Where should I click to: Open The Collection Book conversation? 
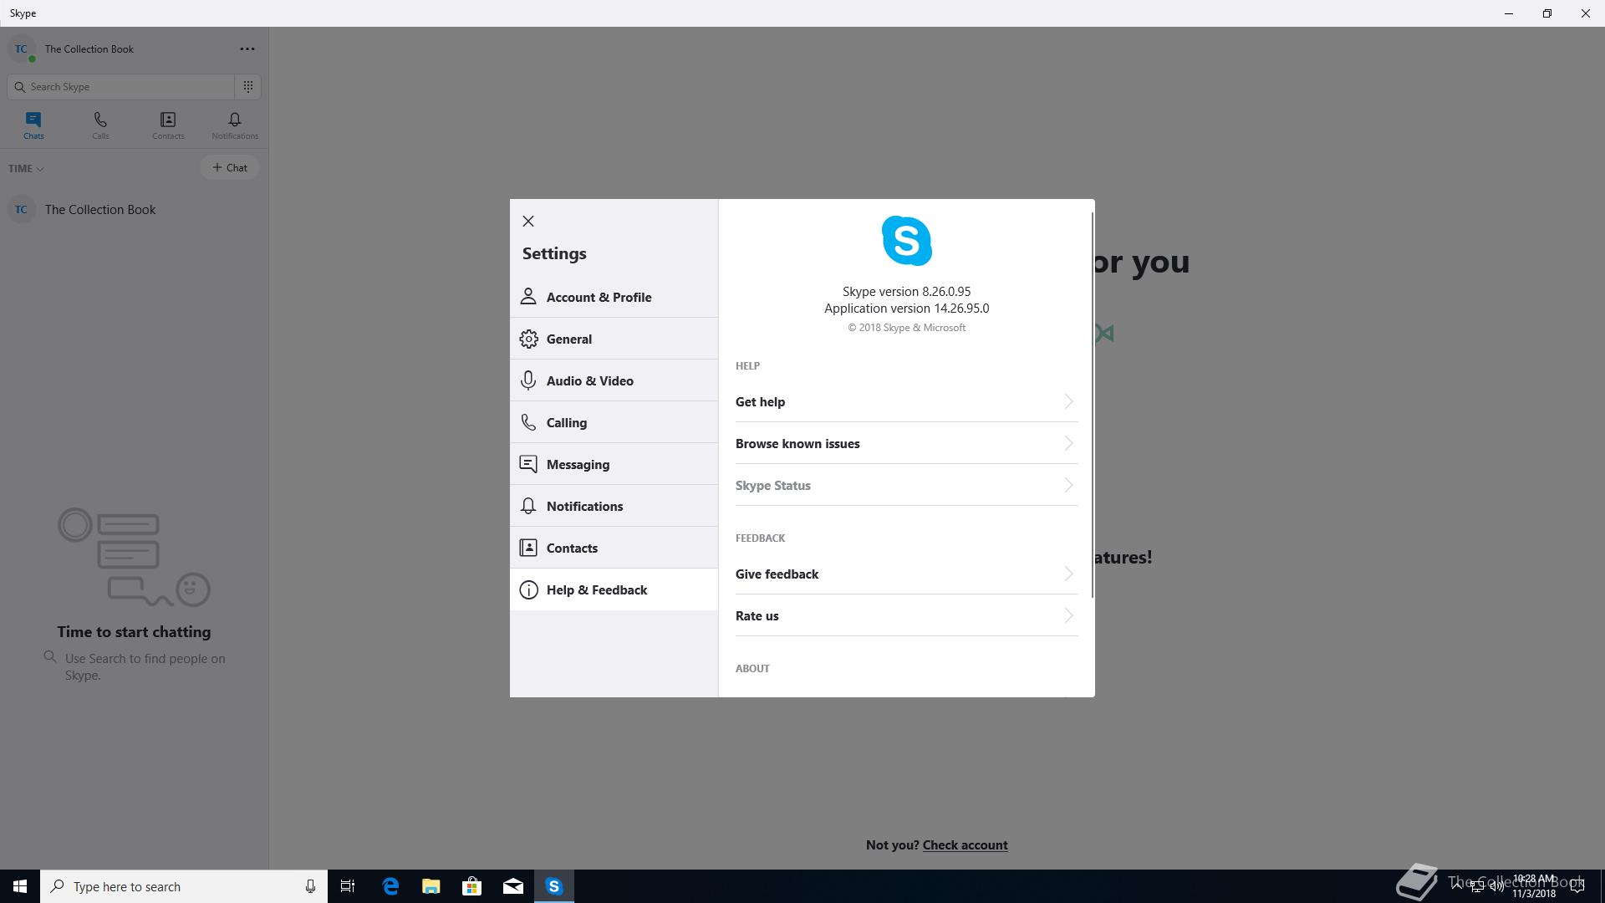[x=134, y=210]
